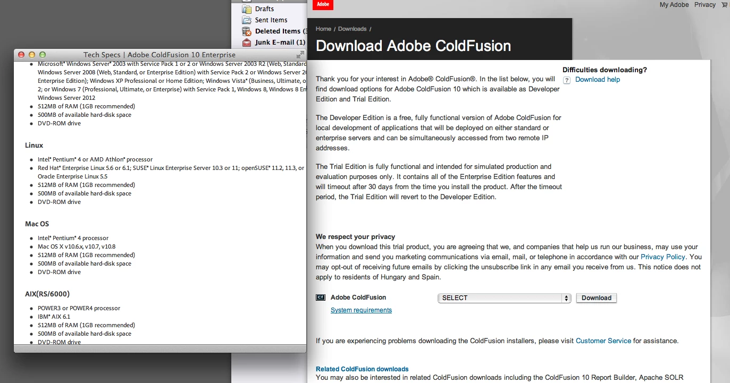The width and height of the screenshot is (730, 383).
Task: Click the Mac OS heading in Tech Specs
Action: tap(37, 224)
